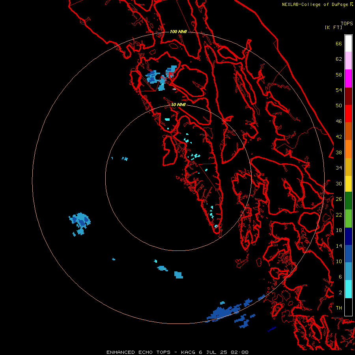
Task: Click the "TOPS" legend title
Action: tap(347, 24)
